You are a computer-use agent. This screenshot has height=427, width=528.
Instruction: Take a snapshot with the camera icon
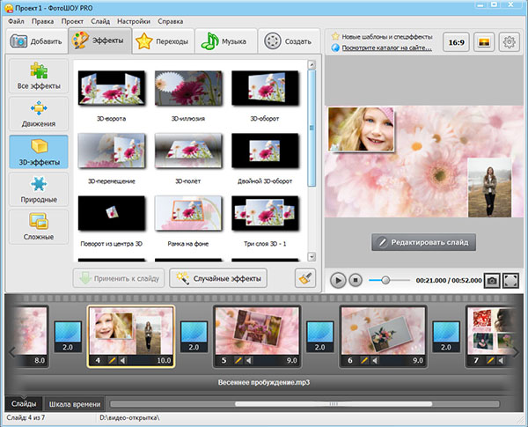point(491,280)
